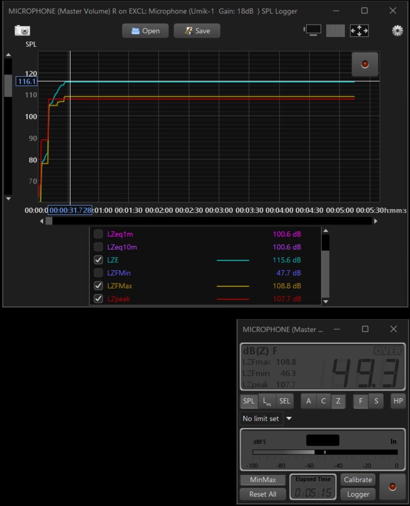Uncheck the LZE trace checkbox
This screenshot has width=410, height=506.
(x=98, y=260)
